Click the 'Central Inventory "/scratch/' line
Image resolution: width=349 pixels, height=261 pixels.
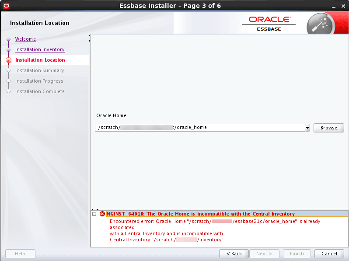click(x=167, y=240)
